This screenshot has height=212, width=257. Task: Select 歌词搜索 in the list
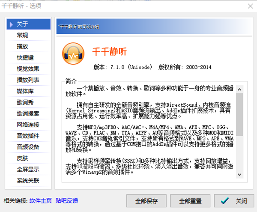[28, 113]
